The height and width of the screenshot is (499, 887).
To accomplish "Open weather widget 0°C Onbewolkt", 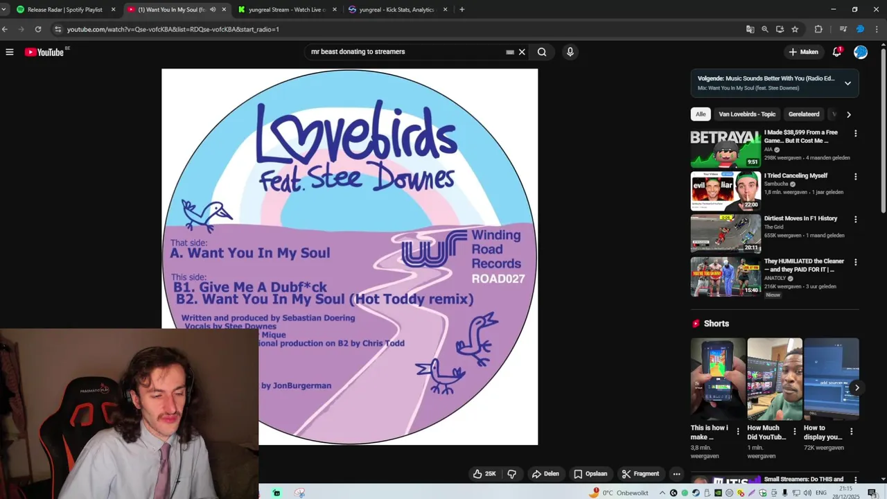I will tap(620, 493).
